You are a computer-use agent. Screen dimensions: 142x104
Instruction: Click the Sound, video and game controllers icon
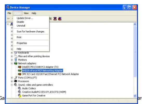16,85
